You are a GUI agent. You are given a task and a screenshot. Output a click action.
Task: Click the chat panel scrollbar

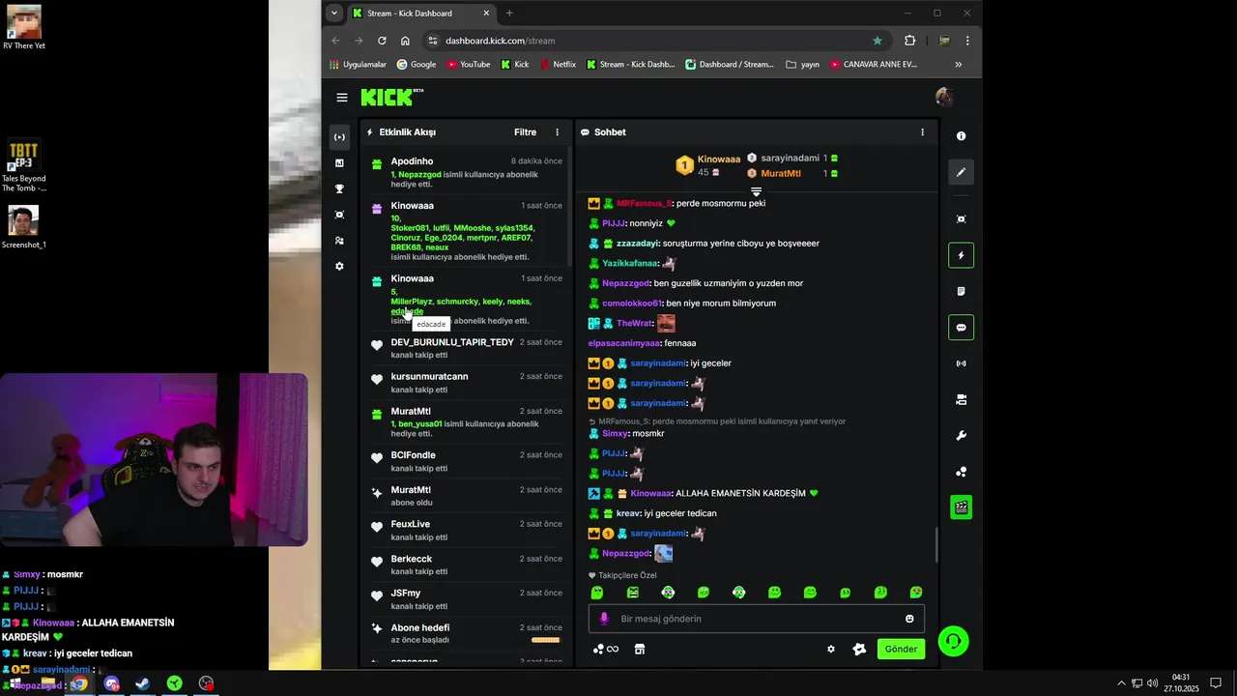(935, 546)
